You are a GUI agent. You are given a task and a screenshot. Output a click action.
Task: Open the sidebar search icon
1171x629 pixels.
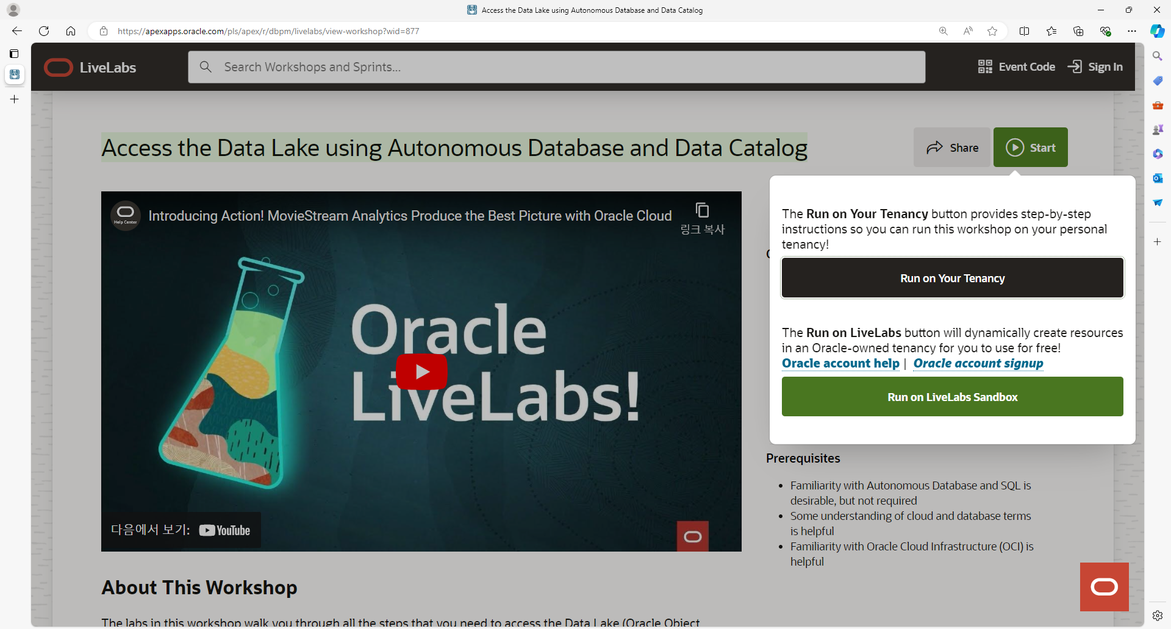(1158, 56)
